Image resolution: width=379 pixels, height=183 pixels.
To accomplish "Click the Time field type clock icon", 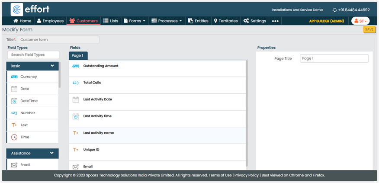I will pyautogui.click(x=14, y=137).
